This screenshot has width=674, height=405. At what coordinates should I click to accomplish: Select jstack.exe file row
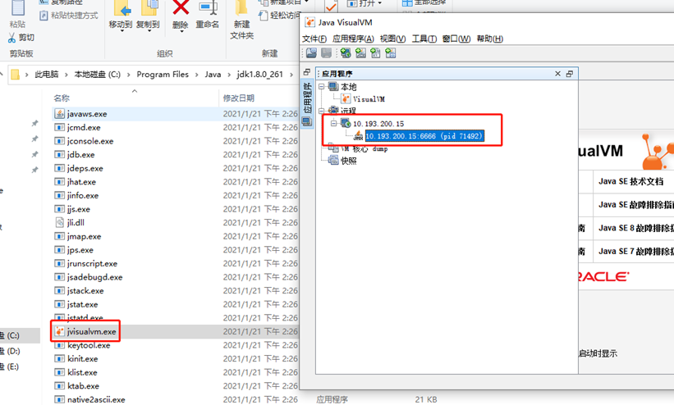[x=177, y=291]
